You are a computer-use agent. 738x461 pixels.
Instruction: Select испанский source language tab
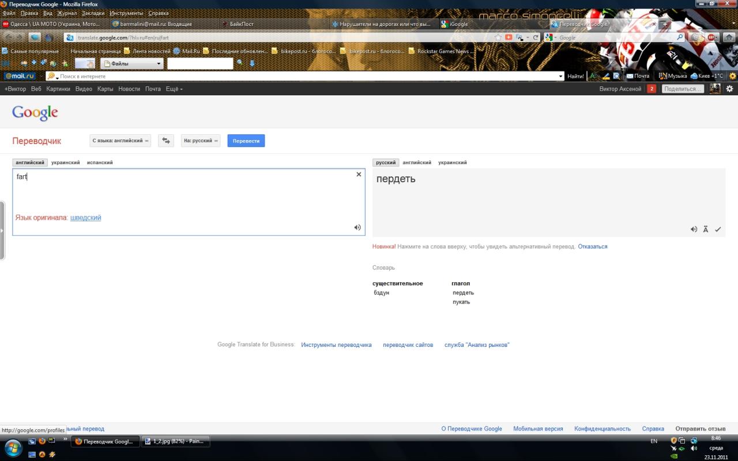tap(100, 163)
